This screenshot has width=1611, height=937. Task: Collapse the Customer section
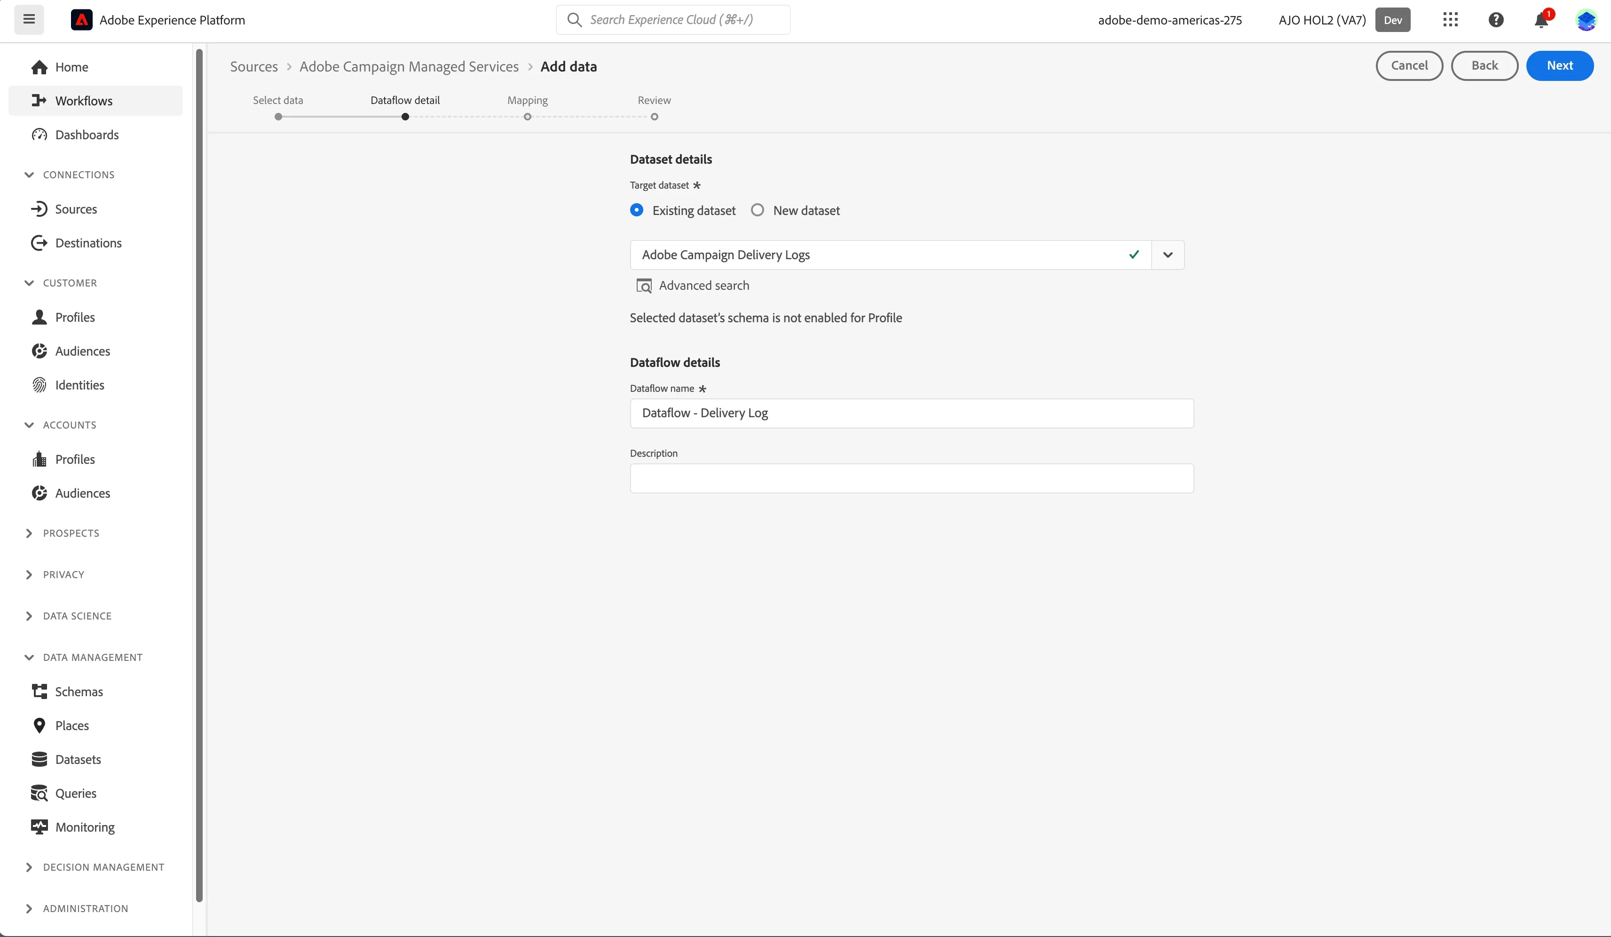coord(29,283)
